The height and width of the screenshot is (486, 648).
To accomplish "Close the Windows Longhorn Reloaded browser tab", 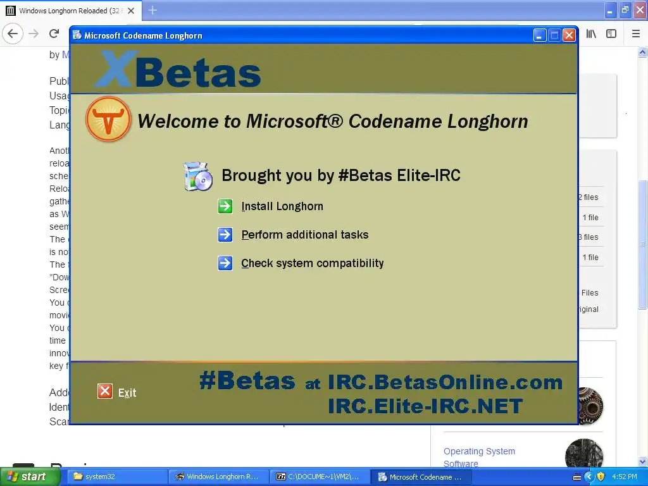I will point(131,11).
